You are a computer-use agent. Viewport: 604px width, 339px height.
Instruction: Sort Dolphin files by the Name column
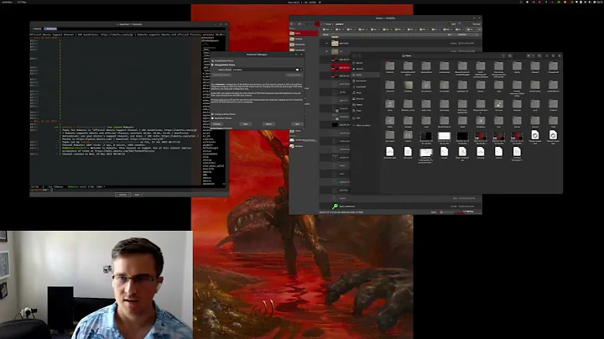tap(325, 34)
